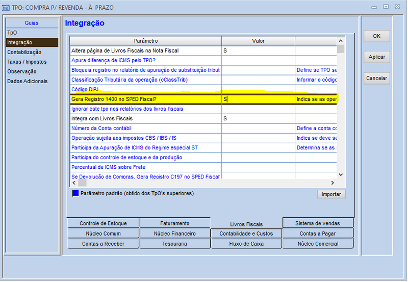Switch to the Controle de Estoque tab
The height and width of the screenshot is (282, 408).
coord(103,223)
